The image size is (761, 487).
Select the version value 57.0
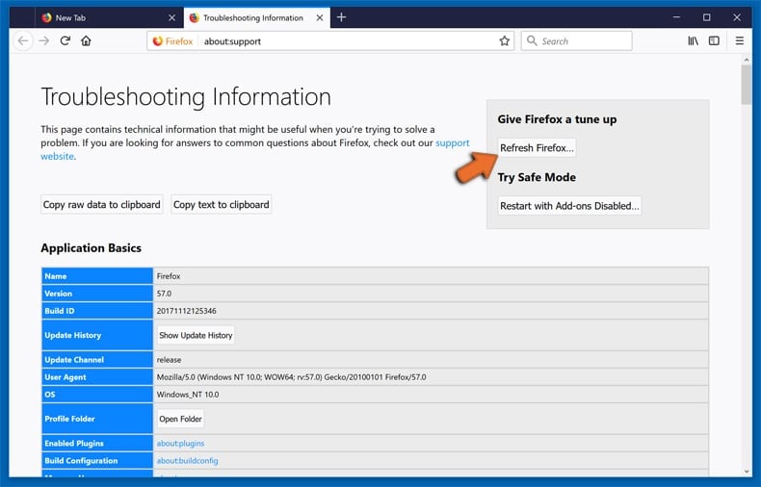[164, 294]
